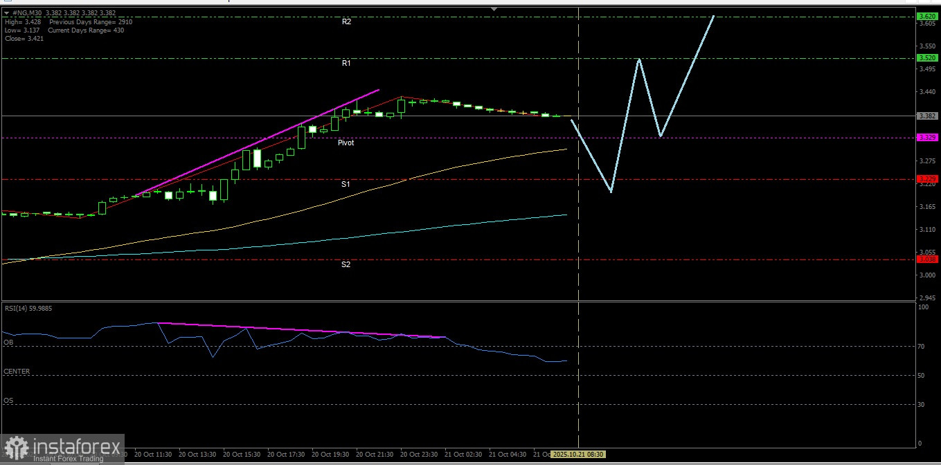
Task: Select the Pivot level label
Action: pos(346,143)
